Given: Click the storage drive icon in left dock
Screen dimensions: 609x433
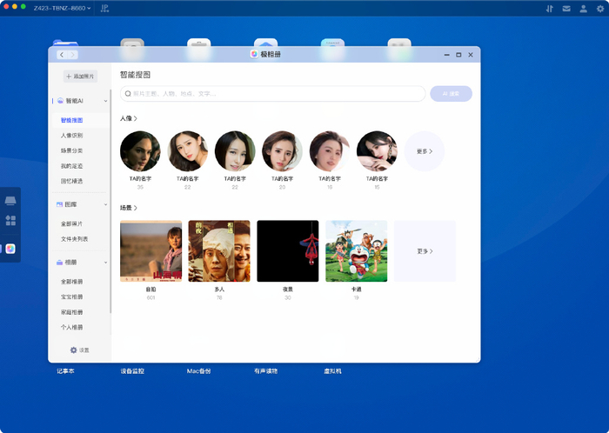Looking at the screenshot, I should pos(10,201).
